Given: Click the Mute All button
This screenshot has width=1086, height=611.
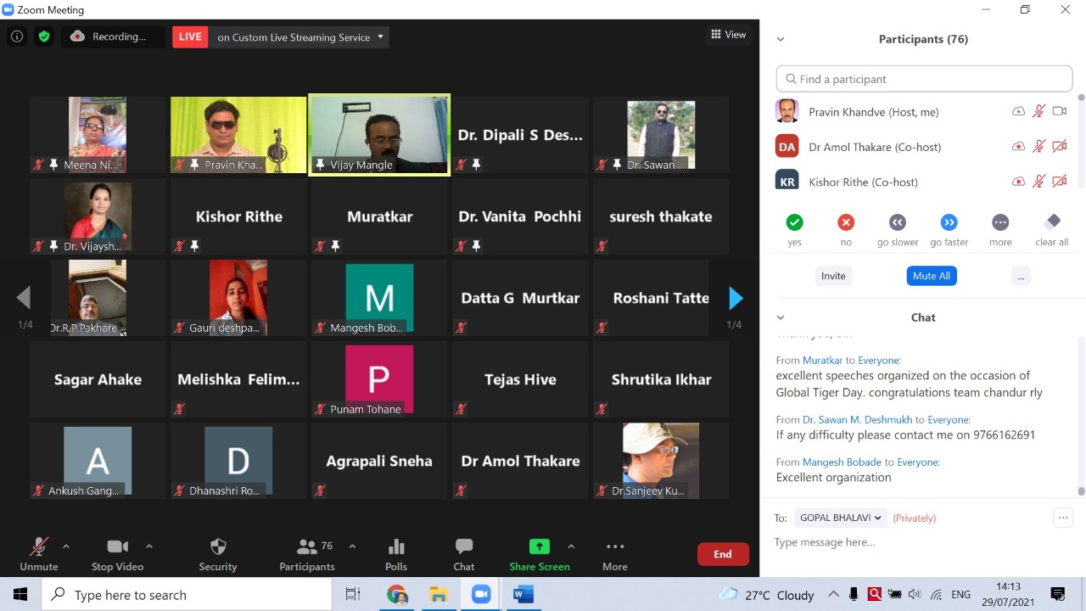Looking at the screenshot, I should 931,276.
